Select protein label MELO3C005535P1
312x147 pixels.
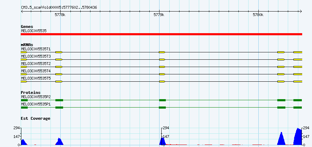[x=36, y=104]
